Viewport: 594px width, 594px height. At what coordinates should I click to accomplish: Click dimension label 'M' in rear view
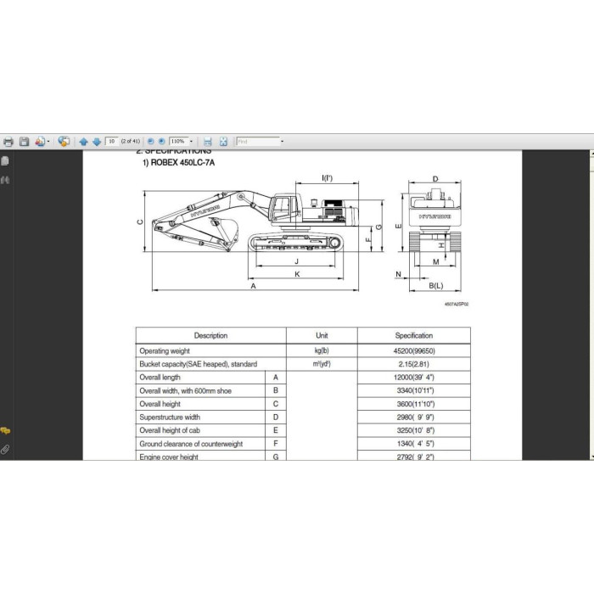(435, 261)
